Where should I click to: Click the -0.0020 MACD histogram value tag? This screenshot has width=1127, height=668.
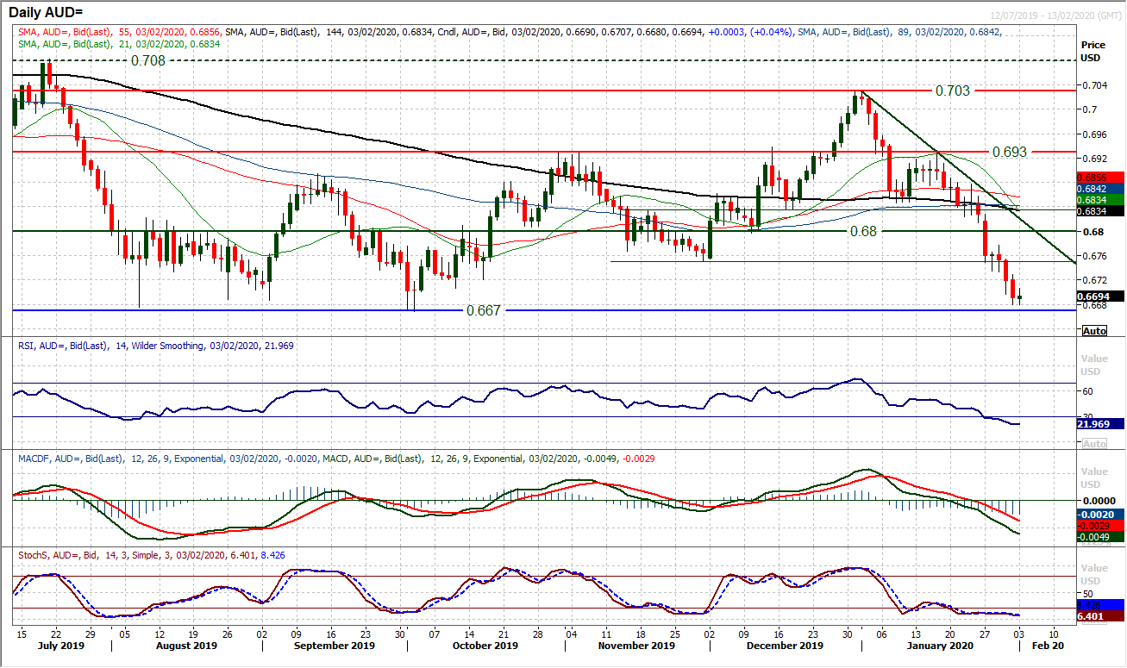1102,513
